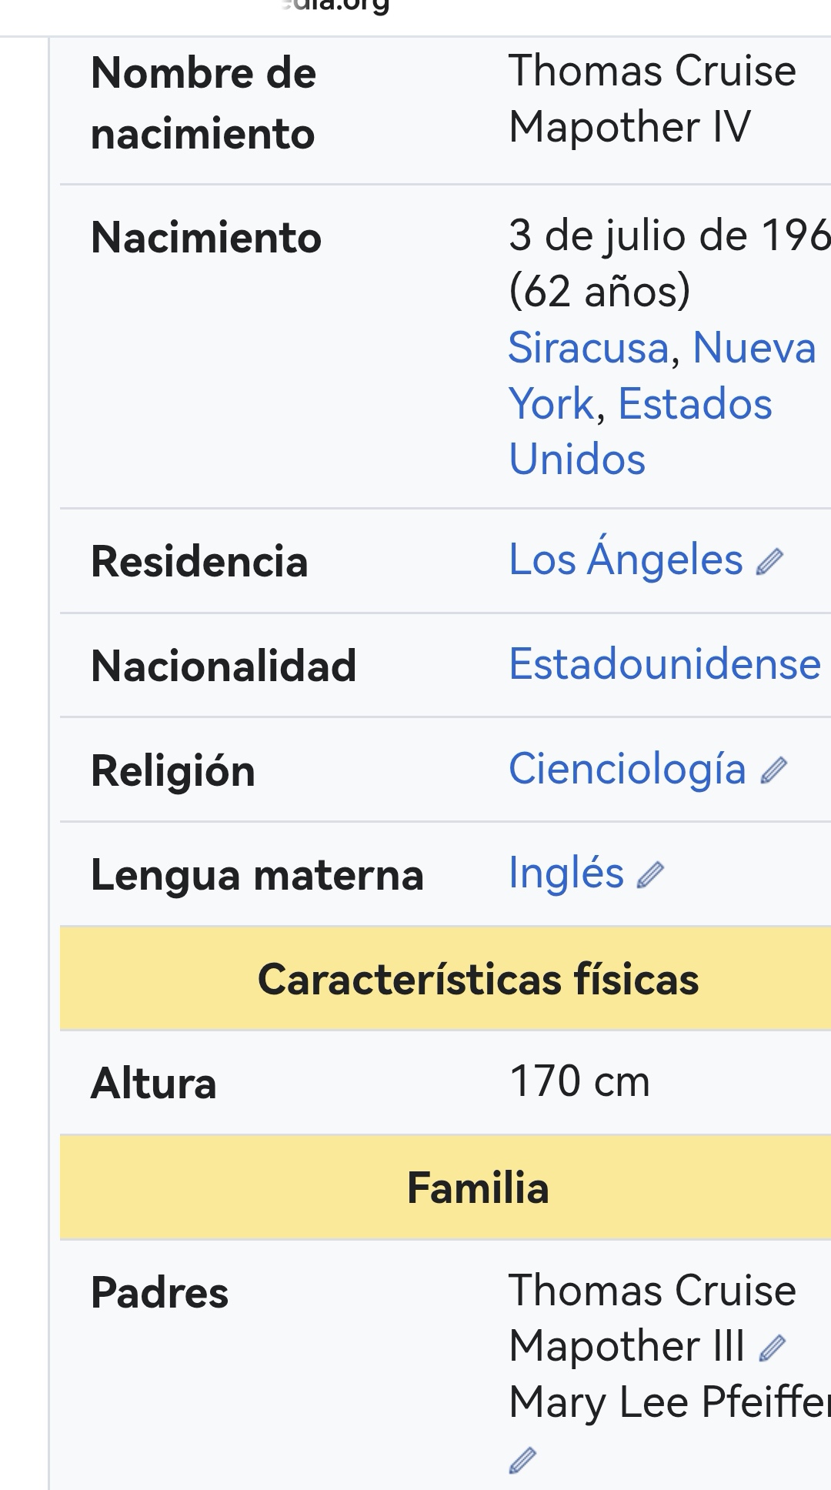Click the pencil icon below Mary Lee Pfeiffer
The height and width of the screenshot is (1490, 831).
click(x=522, y=1460)
